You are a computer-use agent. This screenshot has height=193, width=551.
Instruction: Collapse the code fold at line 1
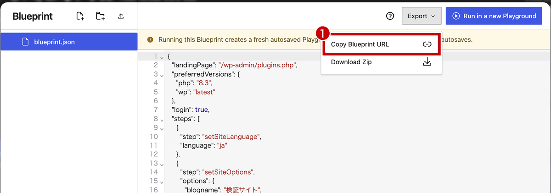(x=162, y=57)
